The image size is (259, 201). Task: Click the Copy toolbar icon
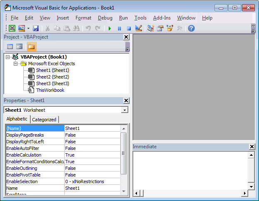(57, 28)
